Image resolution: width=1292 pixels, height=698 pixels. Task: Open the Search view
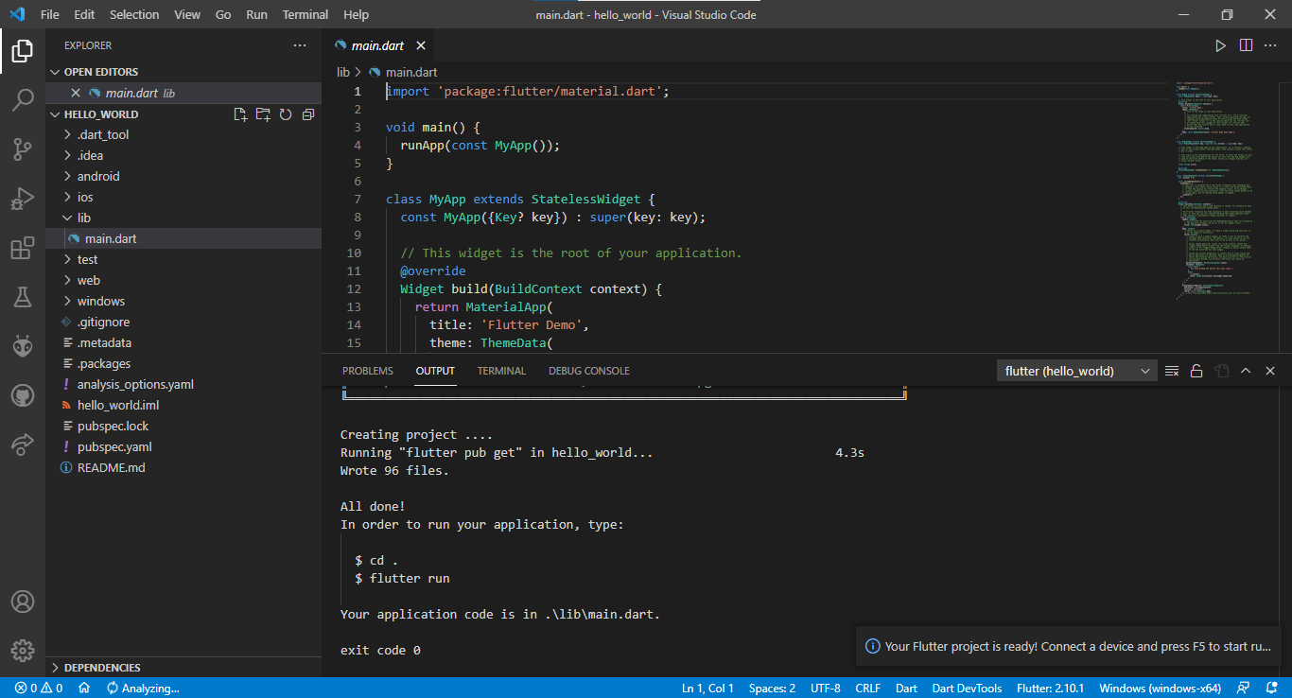(x=23, y=100)
